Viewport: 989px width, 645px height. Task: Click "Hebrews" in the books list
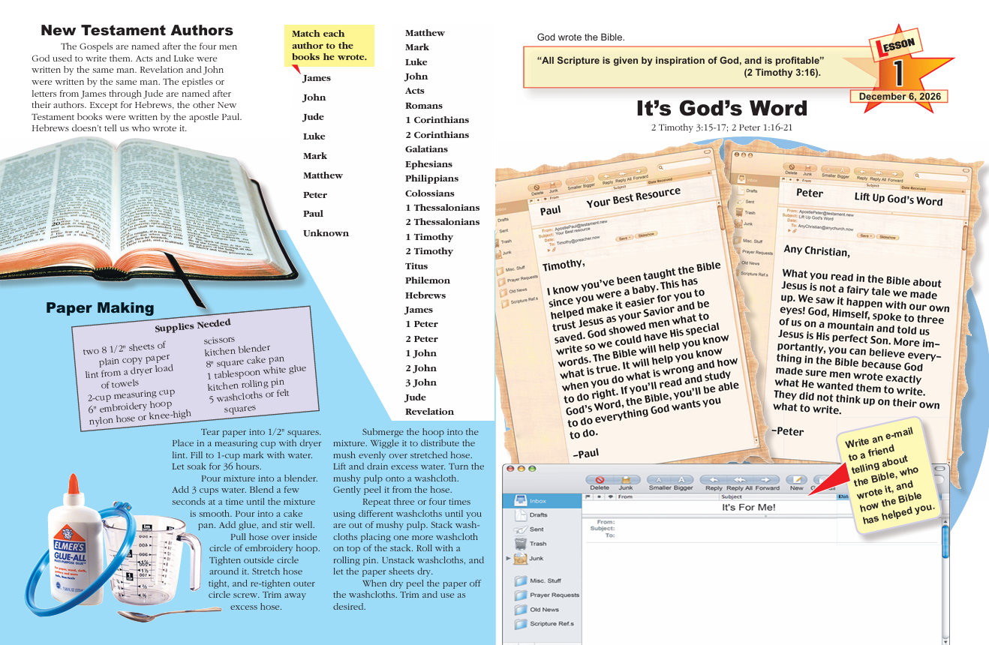425,295
